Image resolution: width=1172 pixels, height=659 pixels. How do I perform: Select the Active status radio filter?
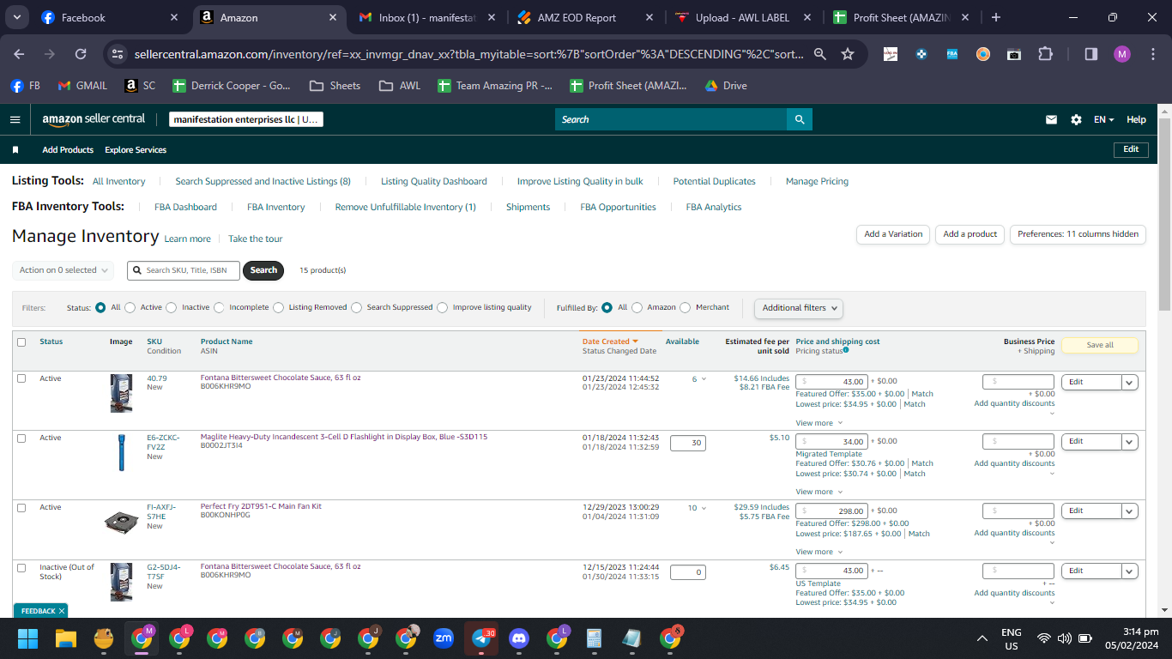coord(130,307)
